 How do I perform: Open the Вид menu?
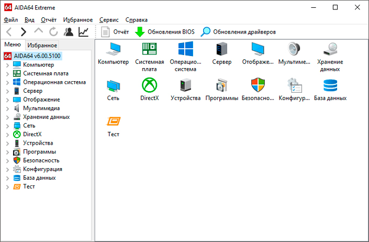pyautogui.click(x=29, y=20)
